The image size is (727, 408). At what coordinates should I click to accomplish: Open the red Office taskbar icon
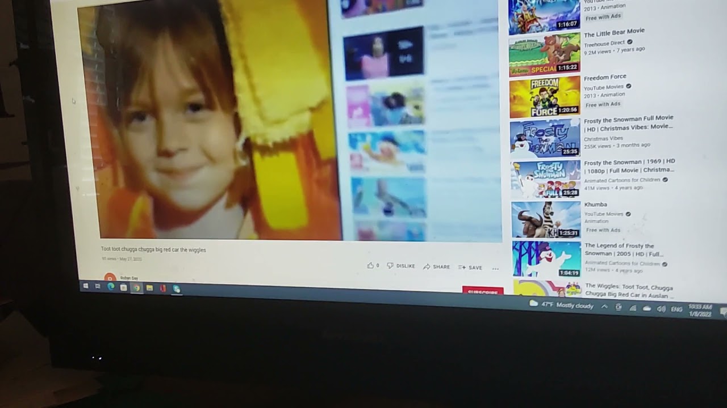(163, 289)
